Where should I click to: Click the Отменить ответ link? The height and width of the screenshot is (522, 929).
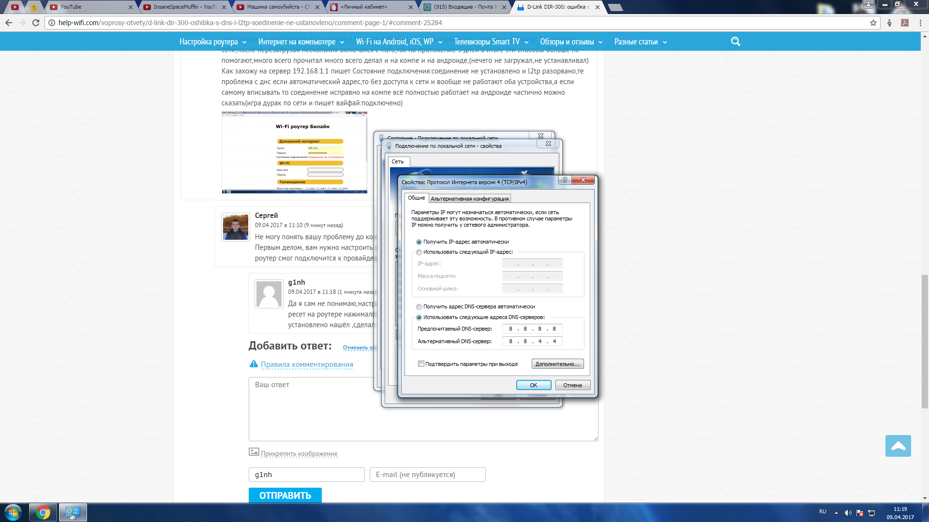coord(358,348)
